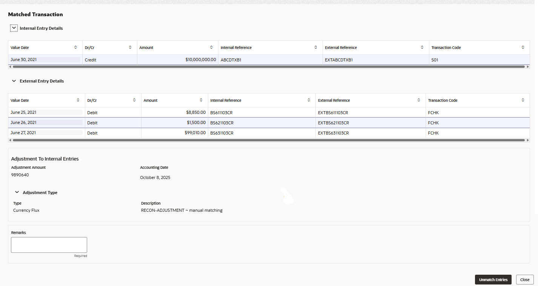
Task: Sort external entries by Transaction Code
Action: [523, 100]
